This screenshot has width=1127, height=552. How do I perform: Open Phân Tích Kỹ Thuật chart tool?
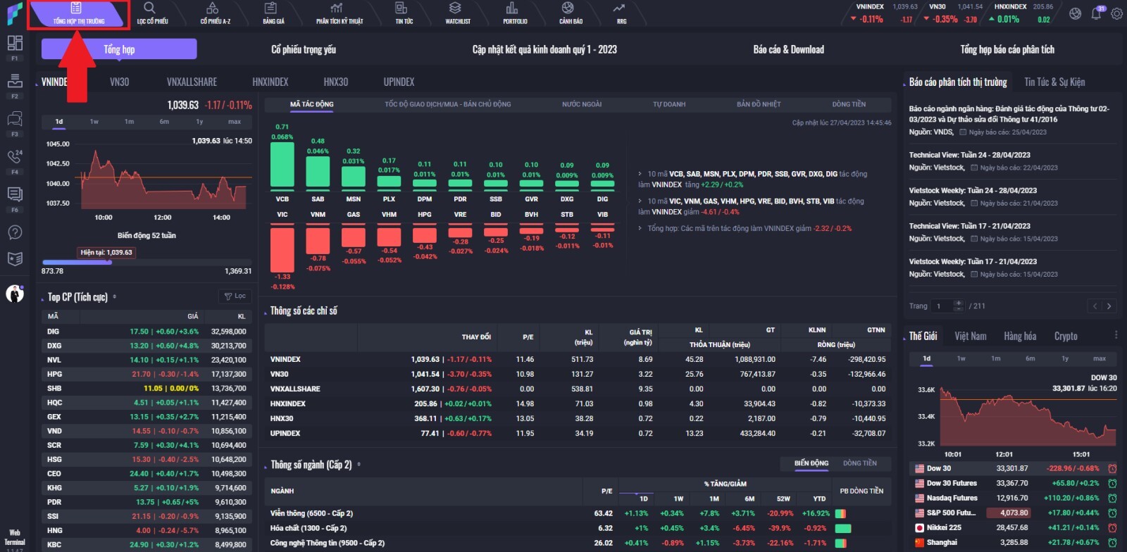[339, 13]
